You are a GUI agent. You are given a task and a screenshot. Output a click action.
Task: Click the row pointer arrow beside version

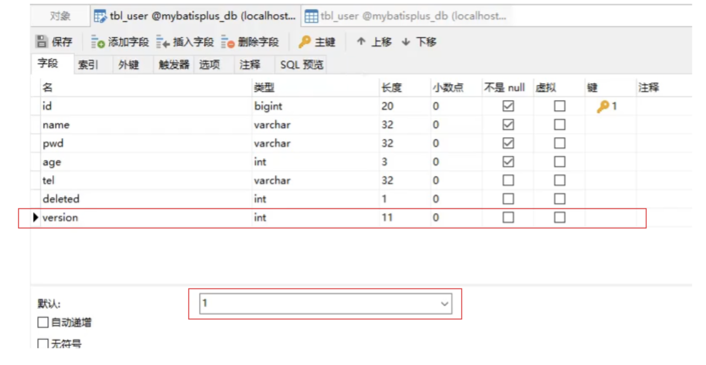click(35, 217)
